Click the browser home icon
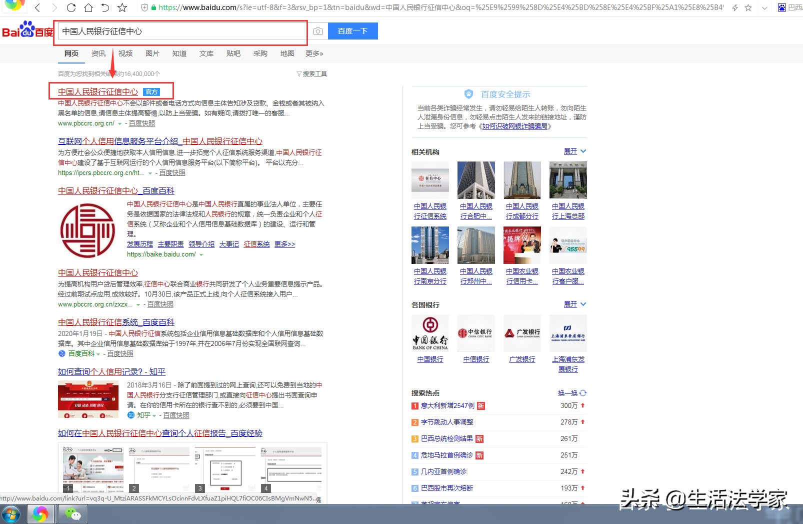This screenshot has width=803, height=524. click(88, 8)
